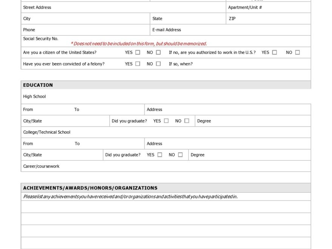Check NO for high school graduation

pos(187,120)
